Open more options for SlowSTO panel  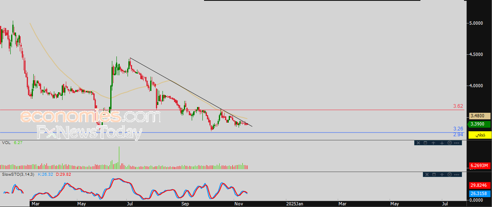tap(457, 174)
